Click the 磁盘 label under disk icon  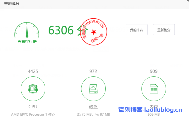point(93,107)
